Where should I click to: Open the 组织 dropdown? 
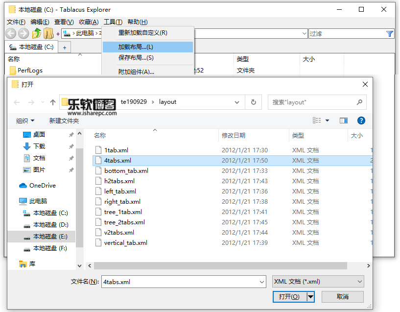(x=25, y=120)
